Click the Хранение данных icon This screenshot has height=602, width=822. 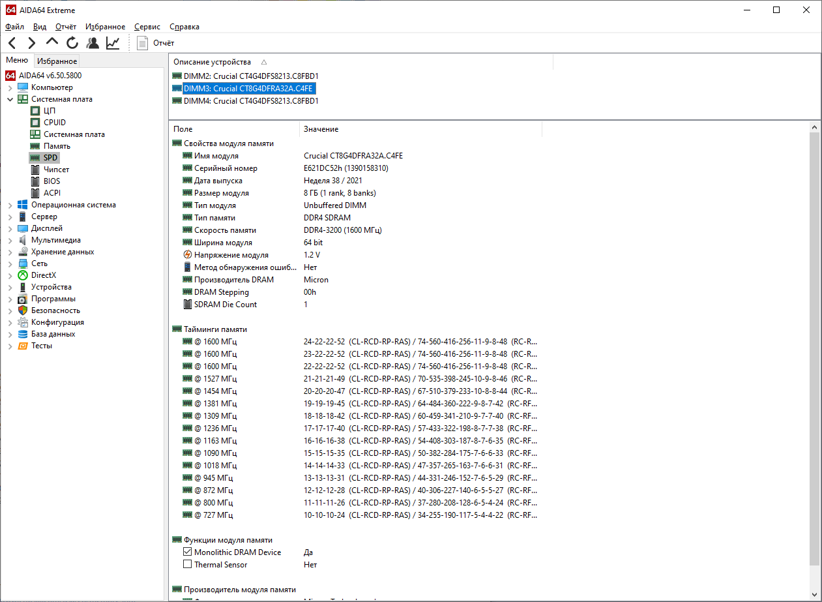click(23, 252)
